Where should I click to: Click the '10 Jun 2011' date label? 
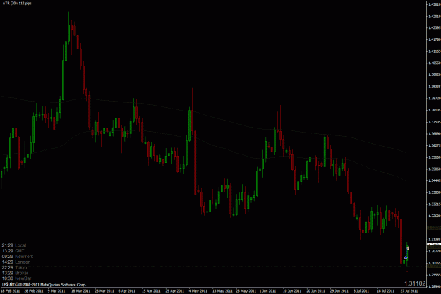[x=292, y=291]
